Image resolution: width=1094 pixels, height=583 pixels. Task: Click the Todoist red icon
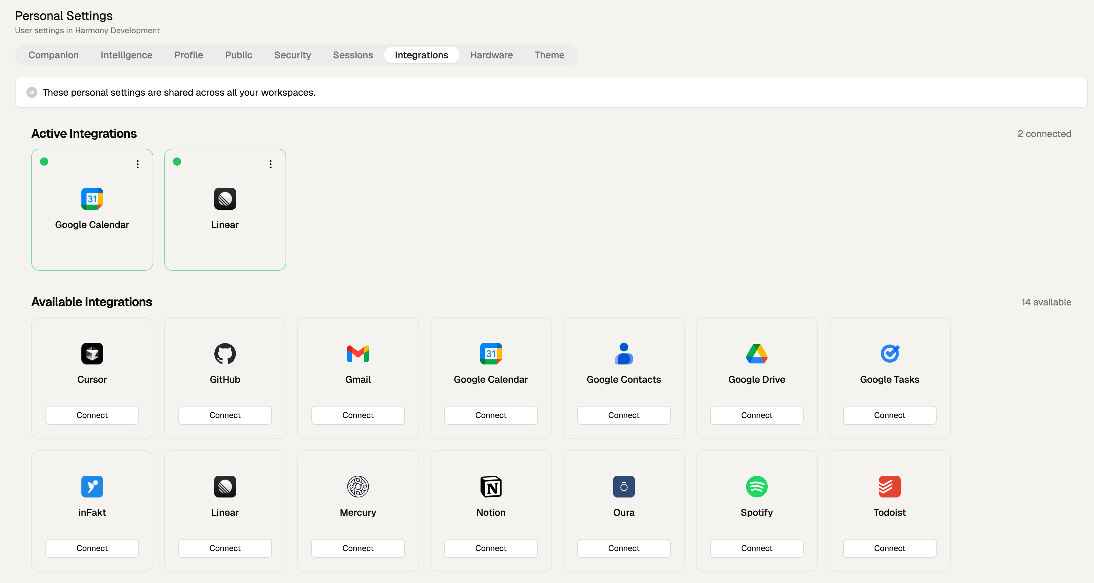[x=890, y=487]
